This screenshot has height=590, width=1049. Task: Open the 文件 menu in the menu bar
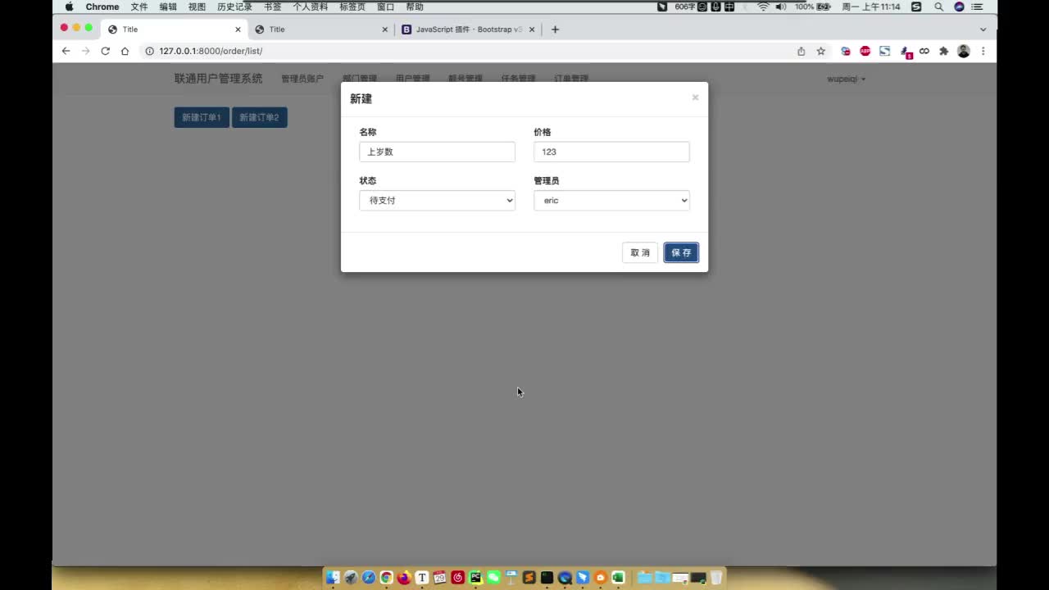(139, 7)
